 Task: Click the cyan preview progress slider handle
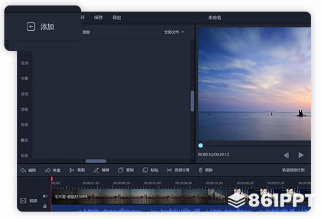coord(200,146)
